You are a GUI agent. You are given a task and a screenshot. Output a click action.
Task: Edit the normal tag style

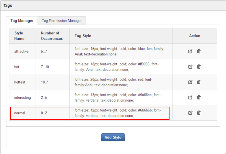pyautogui.click(x=190, y=113)
